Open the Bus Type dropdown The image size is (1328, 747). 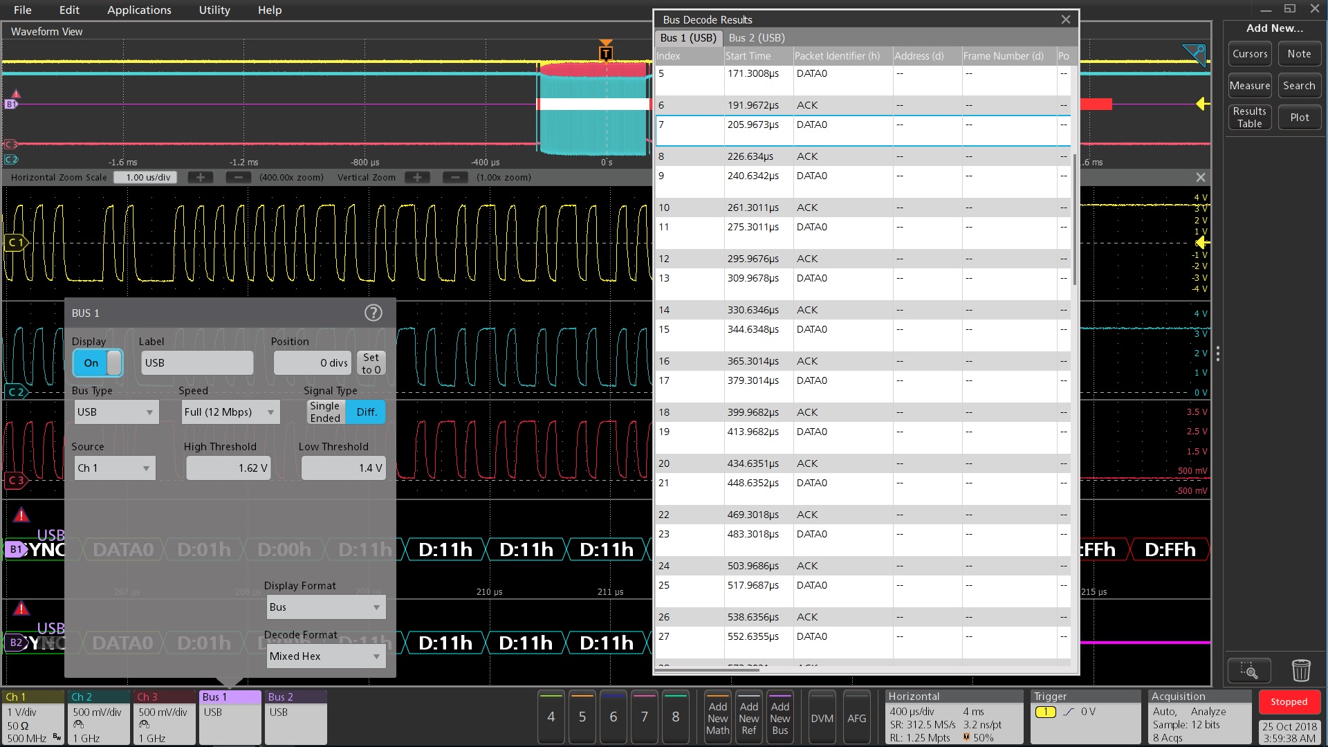[116, 412]
